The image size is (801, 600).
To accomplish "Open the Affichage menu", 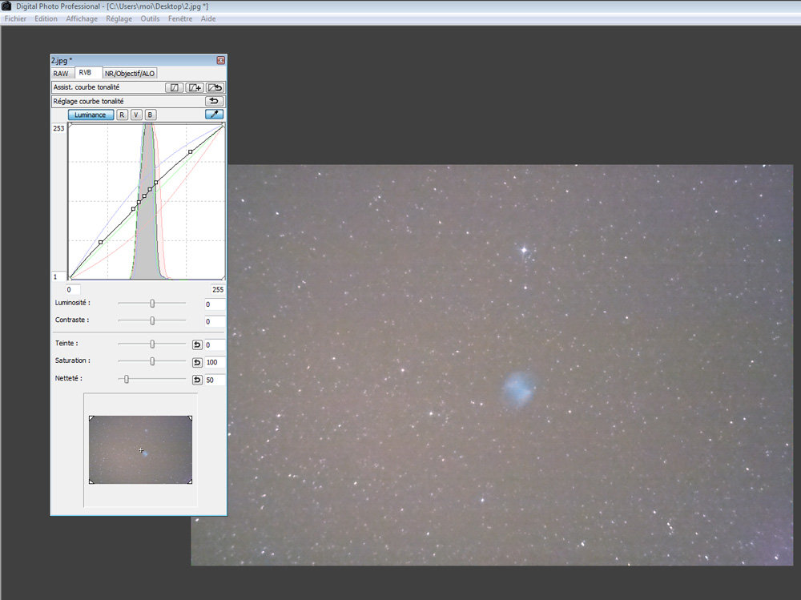I will click(x=82, y=19).
